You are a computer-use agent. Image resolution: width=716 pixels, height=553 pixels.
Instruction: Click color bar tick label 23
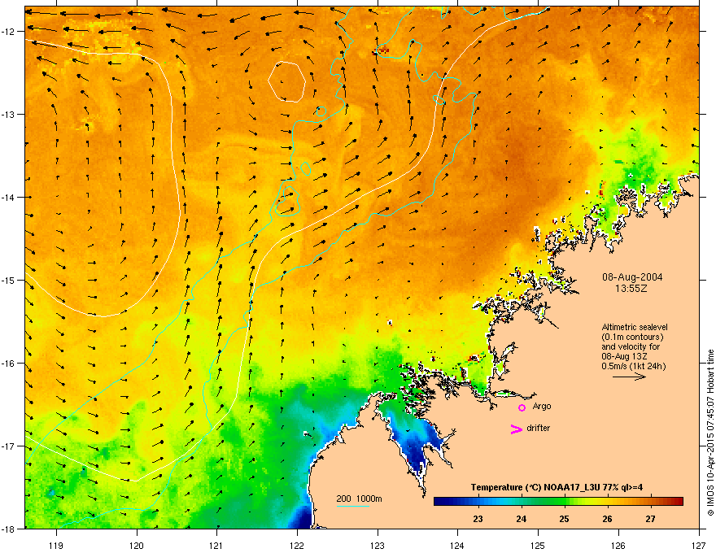tap(478, 519)
